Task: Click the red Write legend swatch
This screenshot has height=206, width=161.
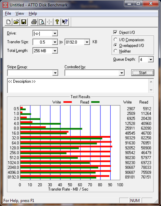Action: [67, 102]
